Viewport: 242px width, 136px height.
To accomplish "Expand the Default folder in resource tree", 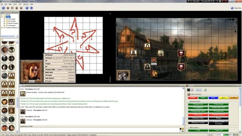I will [x=2, y=15].
